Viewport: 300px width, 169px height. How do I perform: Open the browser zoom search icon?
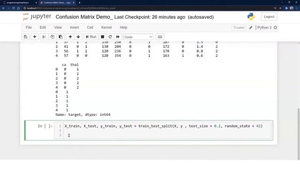coord(275,8)
